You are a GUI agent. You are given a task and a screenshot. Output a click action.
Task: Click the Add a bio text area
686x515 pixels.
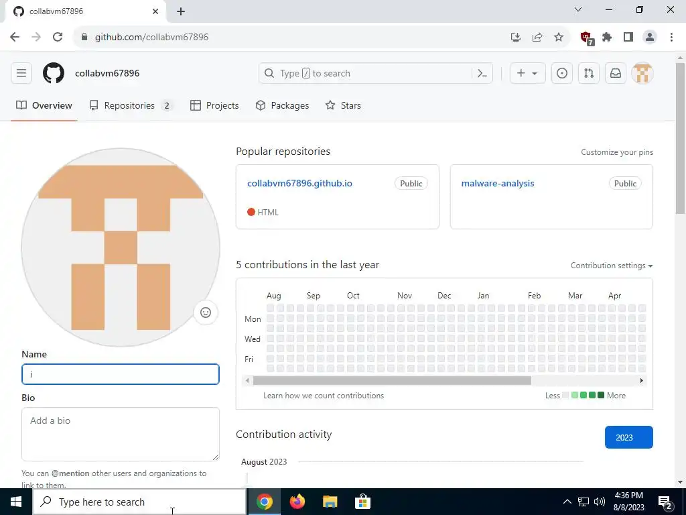click(121, 434)
